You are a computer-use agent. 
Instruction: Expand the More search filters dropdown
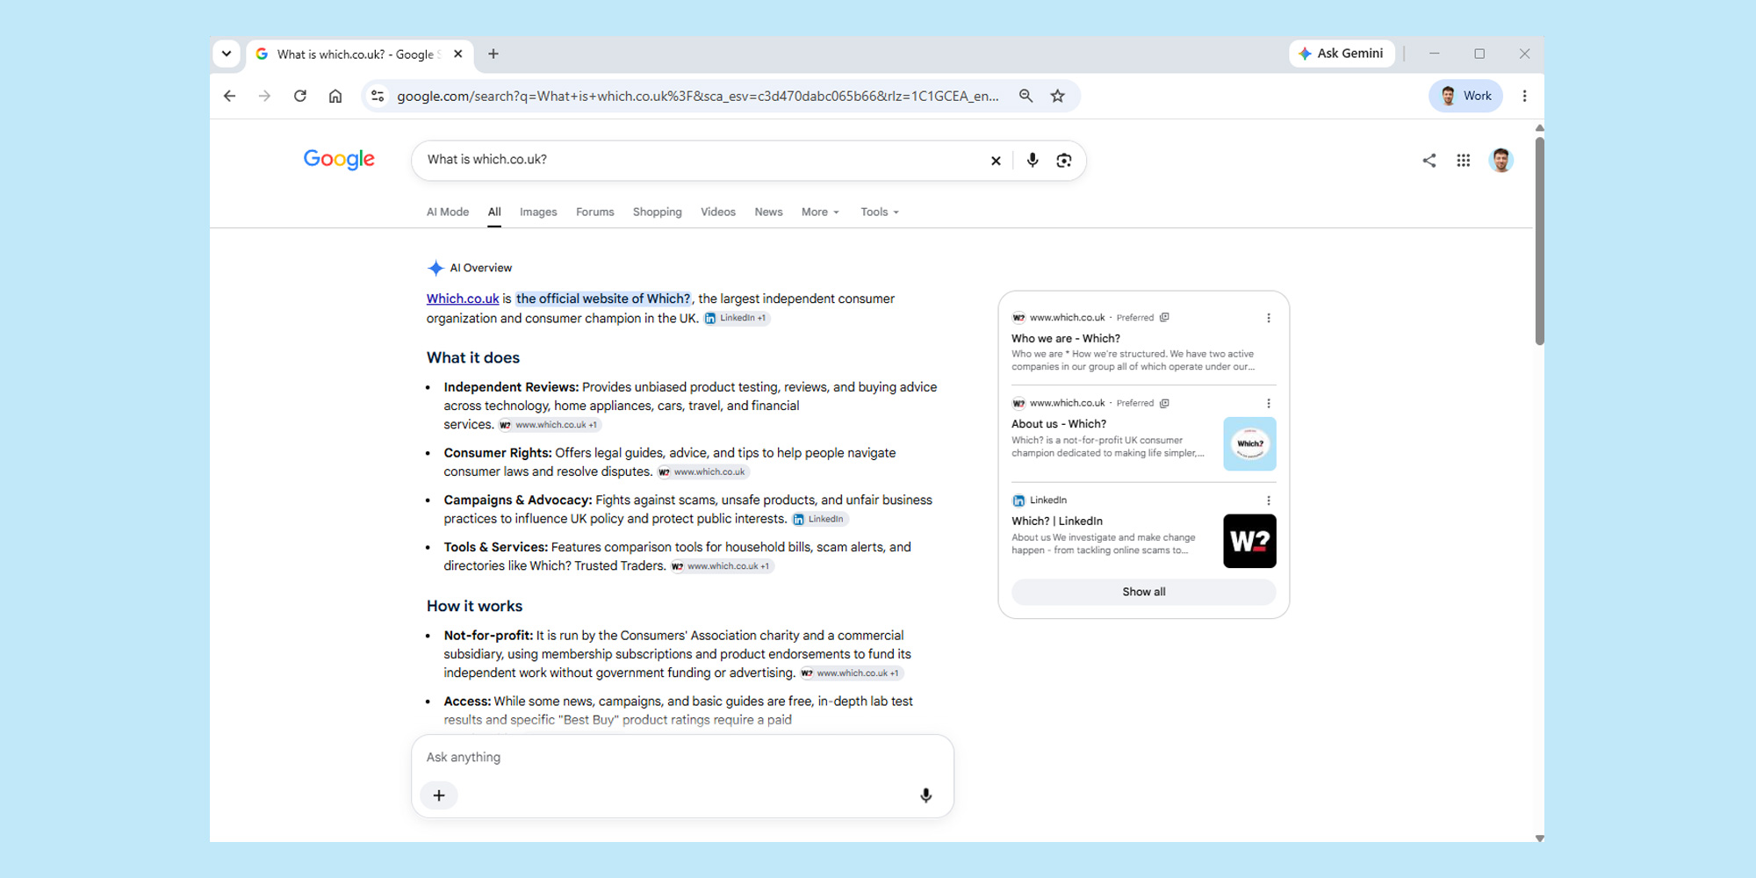(x=820, y=212)
